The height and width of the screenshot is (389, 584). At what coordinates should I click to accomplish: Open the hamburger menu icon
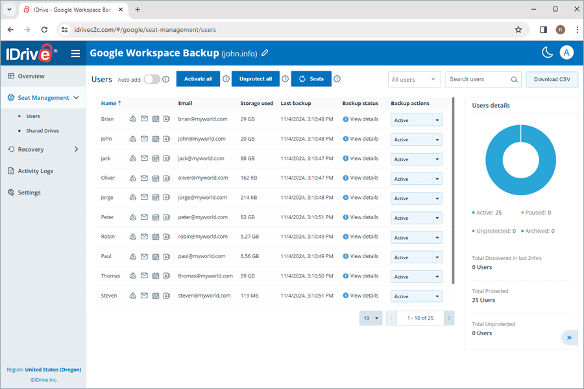75,54
